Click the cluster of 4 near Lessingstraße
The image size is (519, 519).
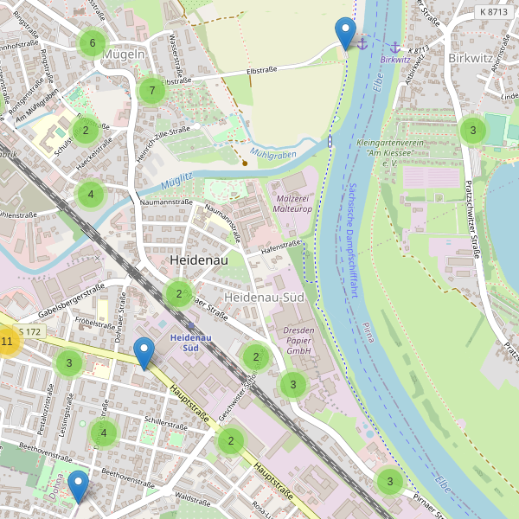click(104, 433)
